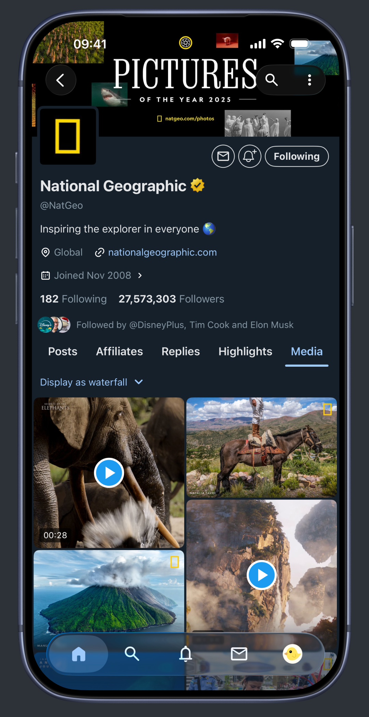
Task: Open notifications from the bottom navigation
Action: [186, 653]
